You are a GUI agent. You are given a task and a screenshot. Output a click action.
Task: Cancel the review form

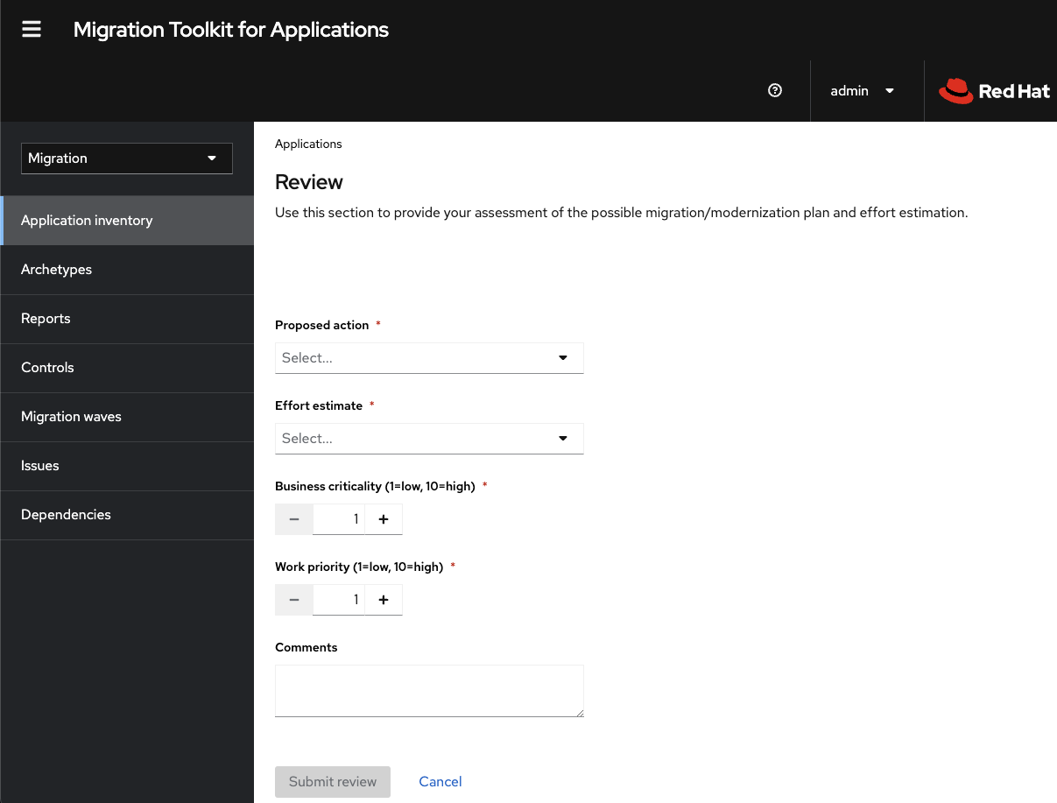(440, 781)
